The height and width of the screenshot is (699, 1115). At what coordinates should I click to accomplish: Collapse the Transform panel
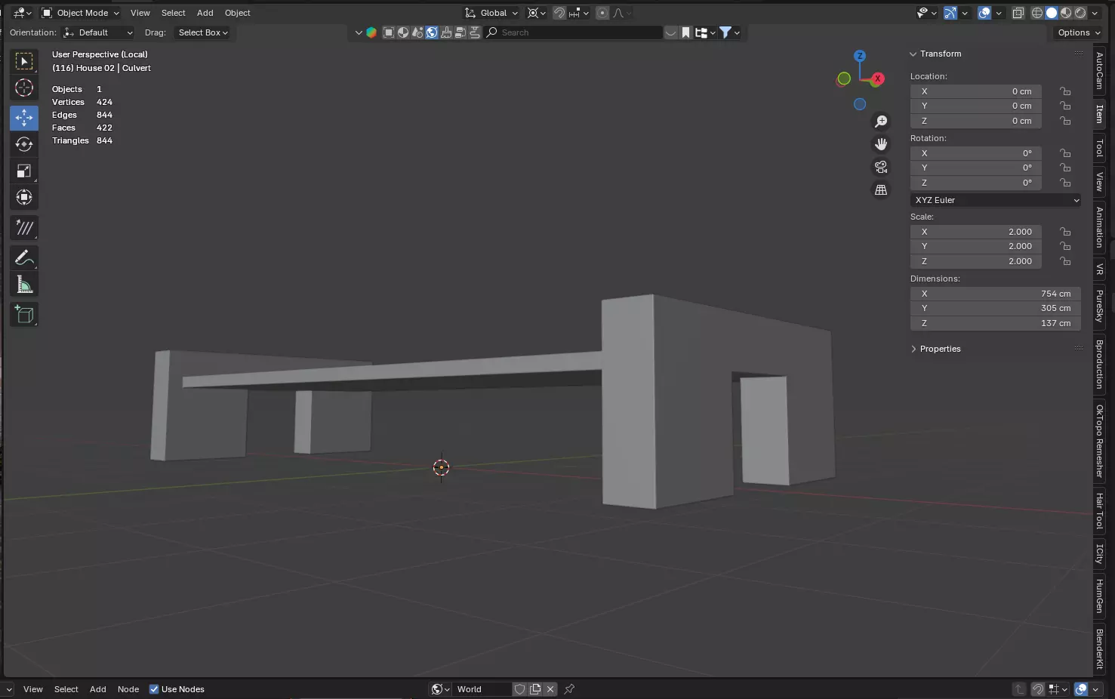pos(913,54)
